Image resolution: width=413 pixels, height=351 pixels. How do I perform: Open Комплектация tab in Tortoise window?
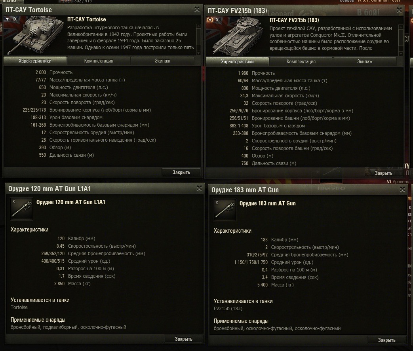(x=99, y=61)
